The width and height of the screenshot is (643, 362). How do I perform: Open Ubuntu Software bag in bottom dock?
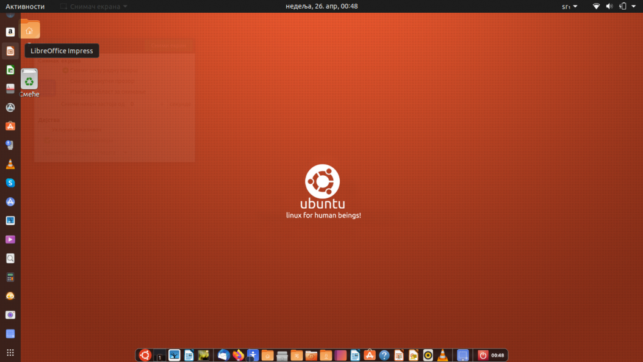370,355
